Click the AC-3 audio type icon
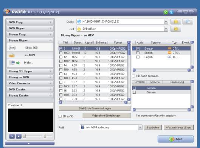200x148 pixels. (169, 57)
